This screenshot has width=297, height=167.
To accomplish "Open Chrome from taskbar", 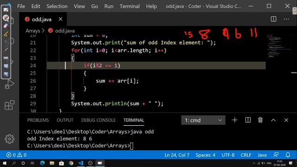I will pyautogui.click(x=71, y=163).
